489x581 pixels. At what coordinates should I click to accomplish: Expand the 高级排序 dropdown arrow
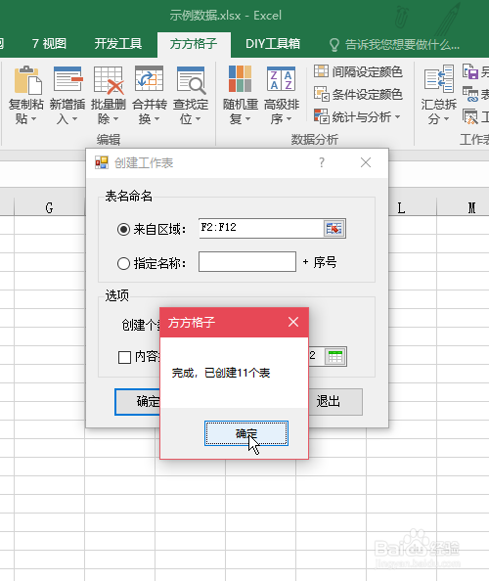pos(289,119)
